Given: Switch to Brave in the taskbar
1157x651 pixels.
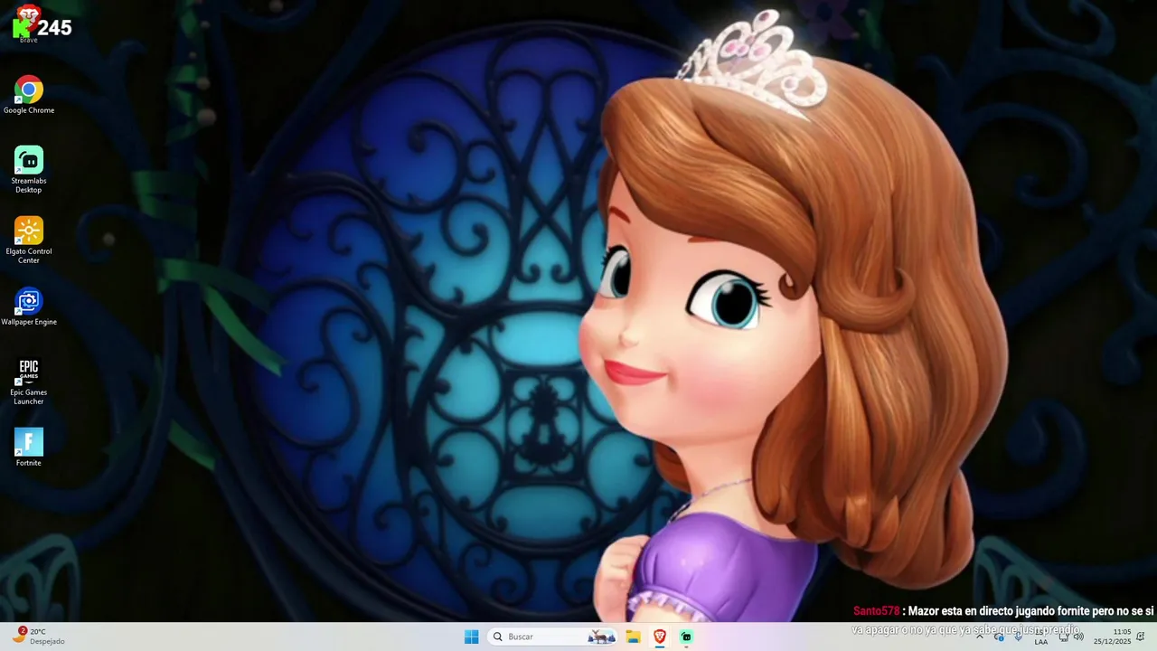Looking at the screenshot, I should point(660,637).
